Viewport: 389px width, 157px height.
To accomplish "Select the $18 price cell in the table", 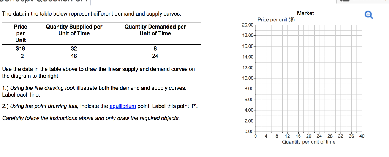I will [x=21, y=49].
